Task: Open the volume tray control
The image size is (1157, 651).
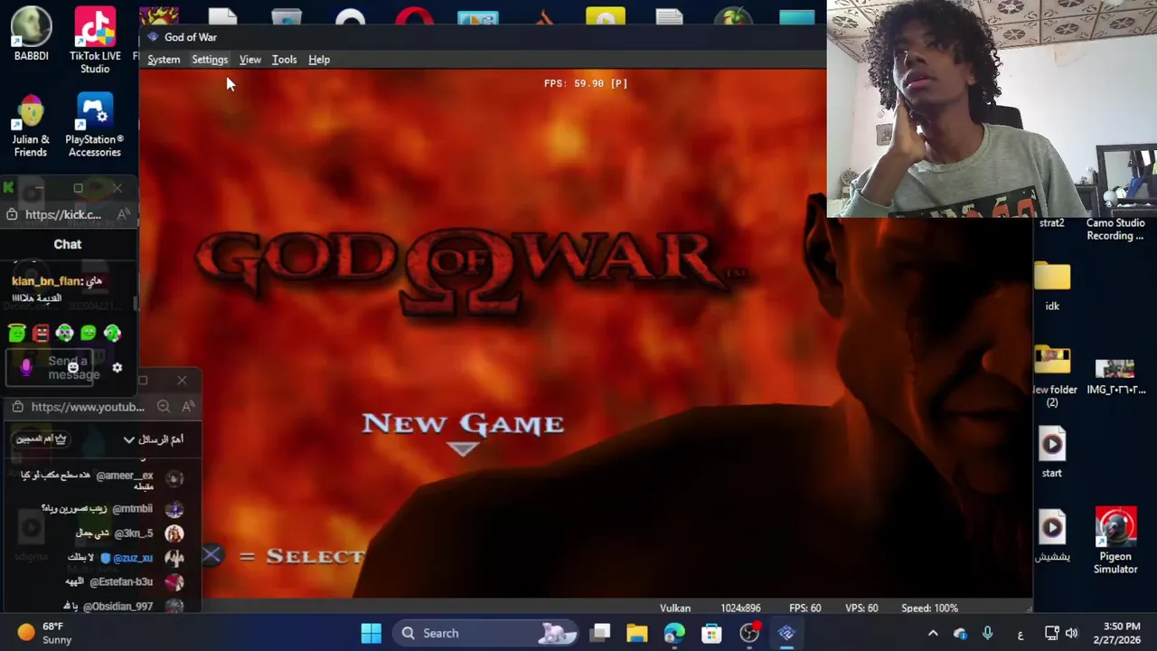Action: tap(1071, 633)
